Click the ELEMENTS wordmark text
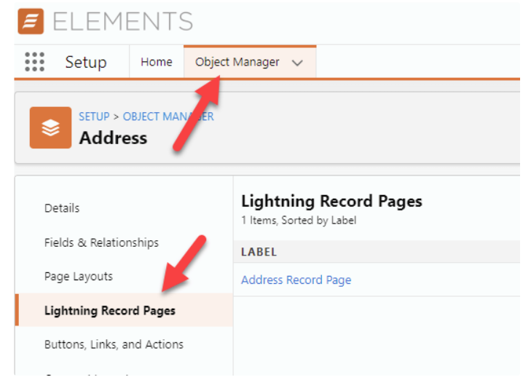Image resolution: width=523 pixels, height=388 pixels. click(x=122, y=21)
